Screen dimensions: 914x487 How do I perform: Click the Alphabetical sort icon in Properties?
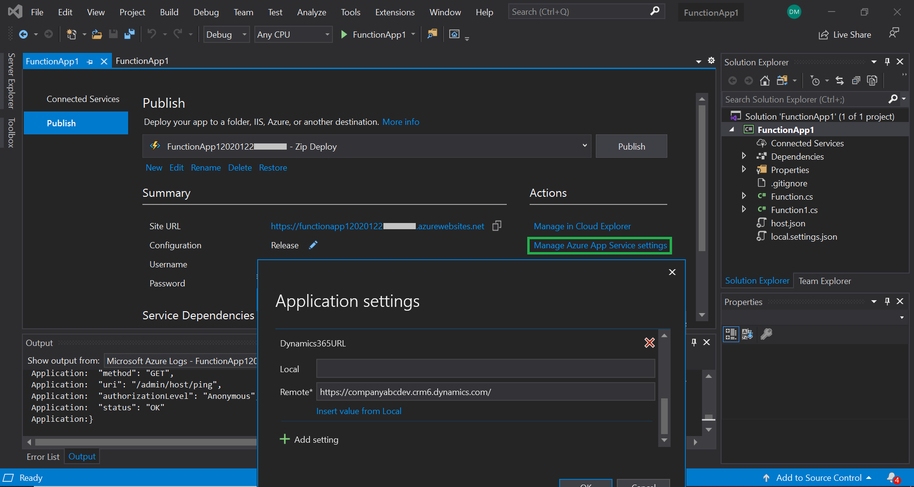(x=747, y=334)
